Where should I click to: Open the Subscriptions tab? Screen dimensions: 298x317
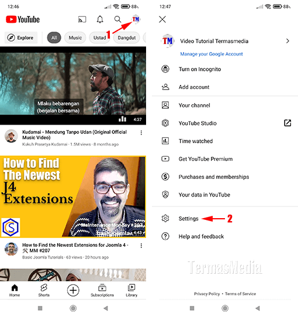coord(102,290)
